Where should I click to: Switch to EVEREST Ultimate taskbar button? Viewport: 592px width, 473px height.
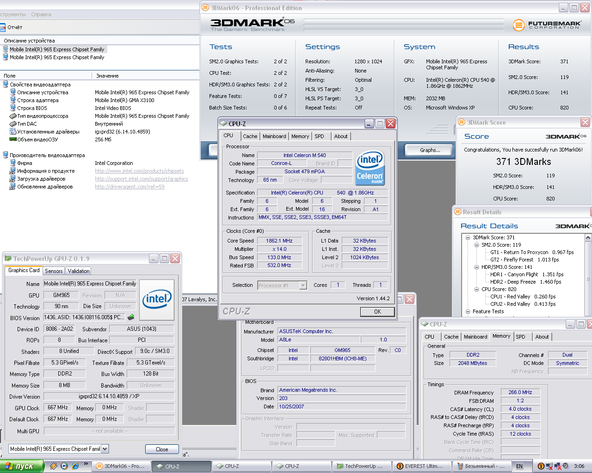point(421,466)
